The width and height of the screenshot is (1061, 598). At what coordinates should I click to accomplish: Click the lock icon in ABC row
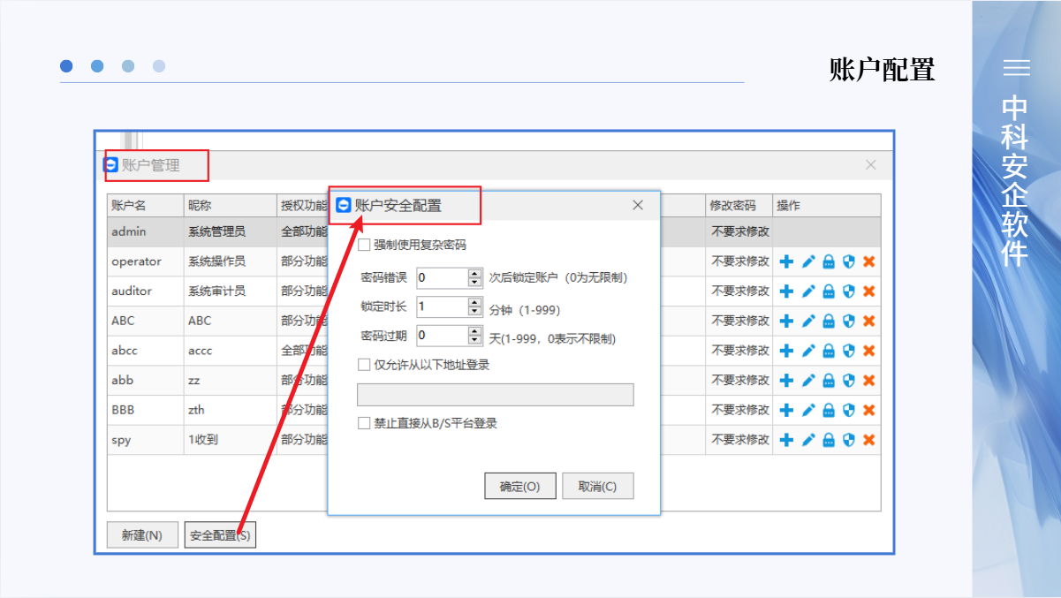click(x=829, y=321)
